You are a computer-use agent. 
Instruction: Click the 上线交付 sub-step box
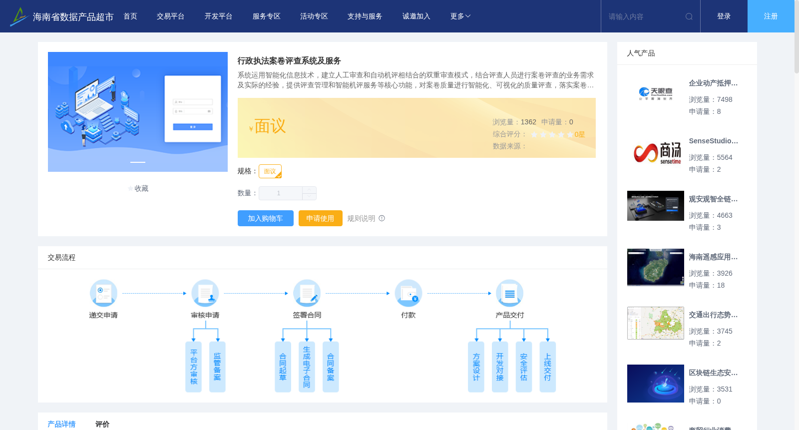tap(548, 367)
